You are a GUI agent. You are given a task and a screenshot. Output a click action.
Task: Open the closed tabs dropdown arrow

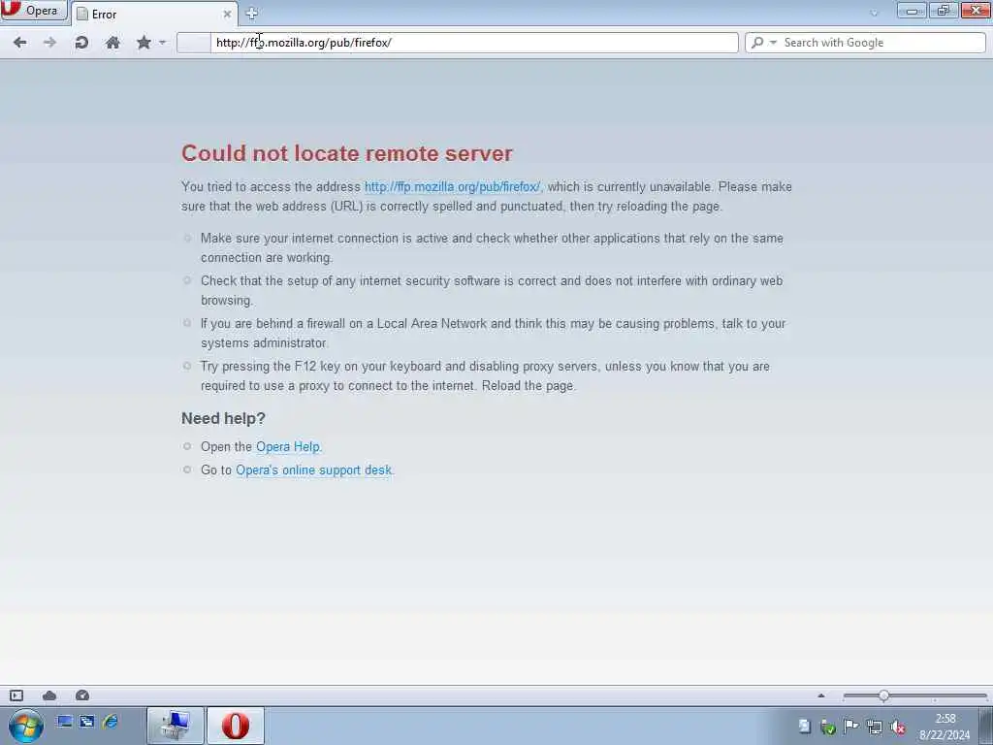click(x=875, y=13)
